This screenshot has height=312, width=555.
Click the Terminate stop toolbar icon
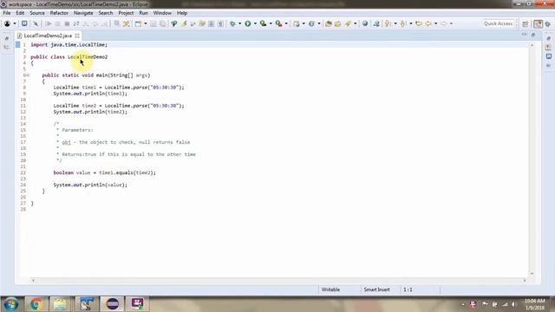pyautogui.click(x=67, y=23)
